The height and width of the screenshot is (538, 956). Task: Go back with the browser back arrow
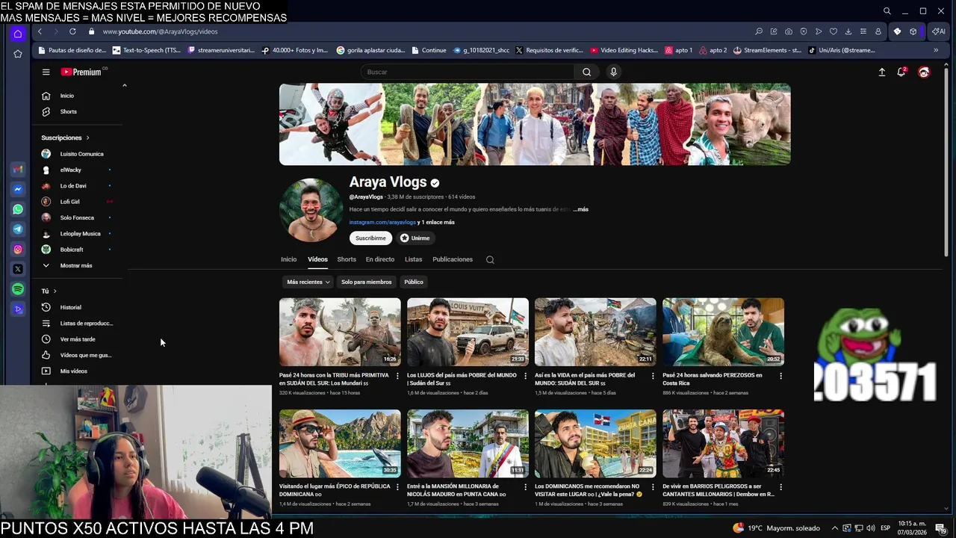click(40, 31)
